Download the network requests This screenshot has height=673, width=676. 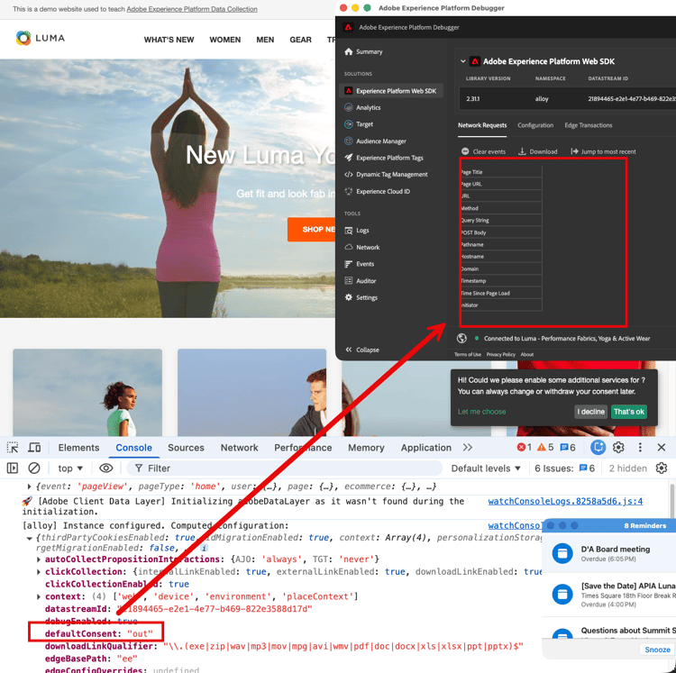(x=537, y=151)
